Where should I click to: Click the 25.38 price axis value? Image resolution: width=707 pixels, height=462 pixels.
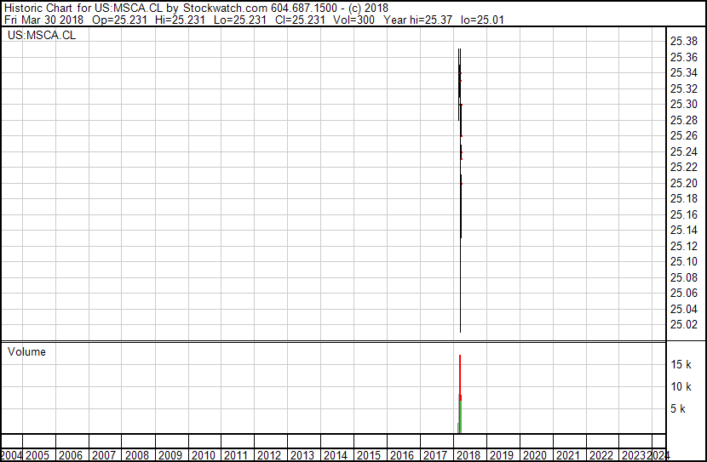click(x=683, y=42)
